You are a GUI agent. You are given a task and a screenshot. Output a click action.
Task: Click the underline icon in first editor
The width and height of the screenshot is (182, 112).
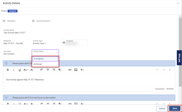click(20, 70)
